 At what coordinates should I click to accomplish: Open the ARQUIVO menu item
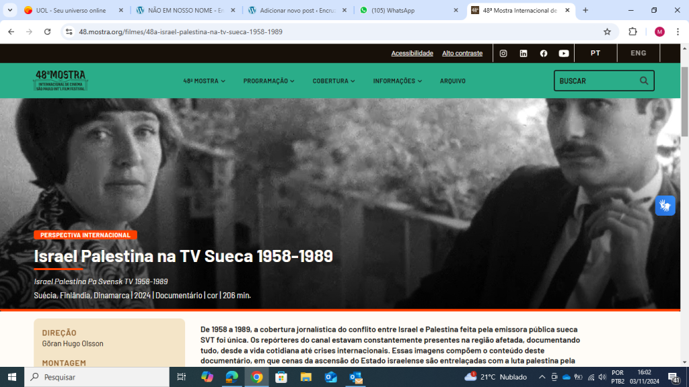point(452,81)
